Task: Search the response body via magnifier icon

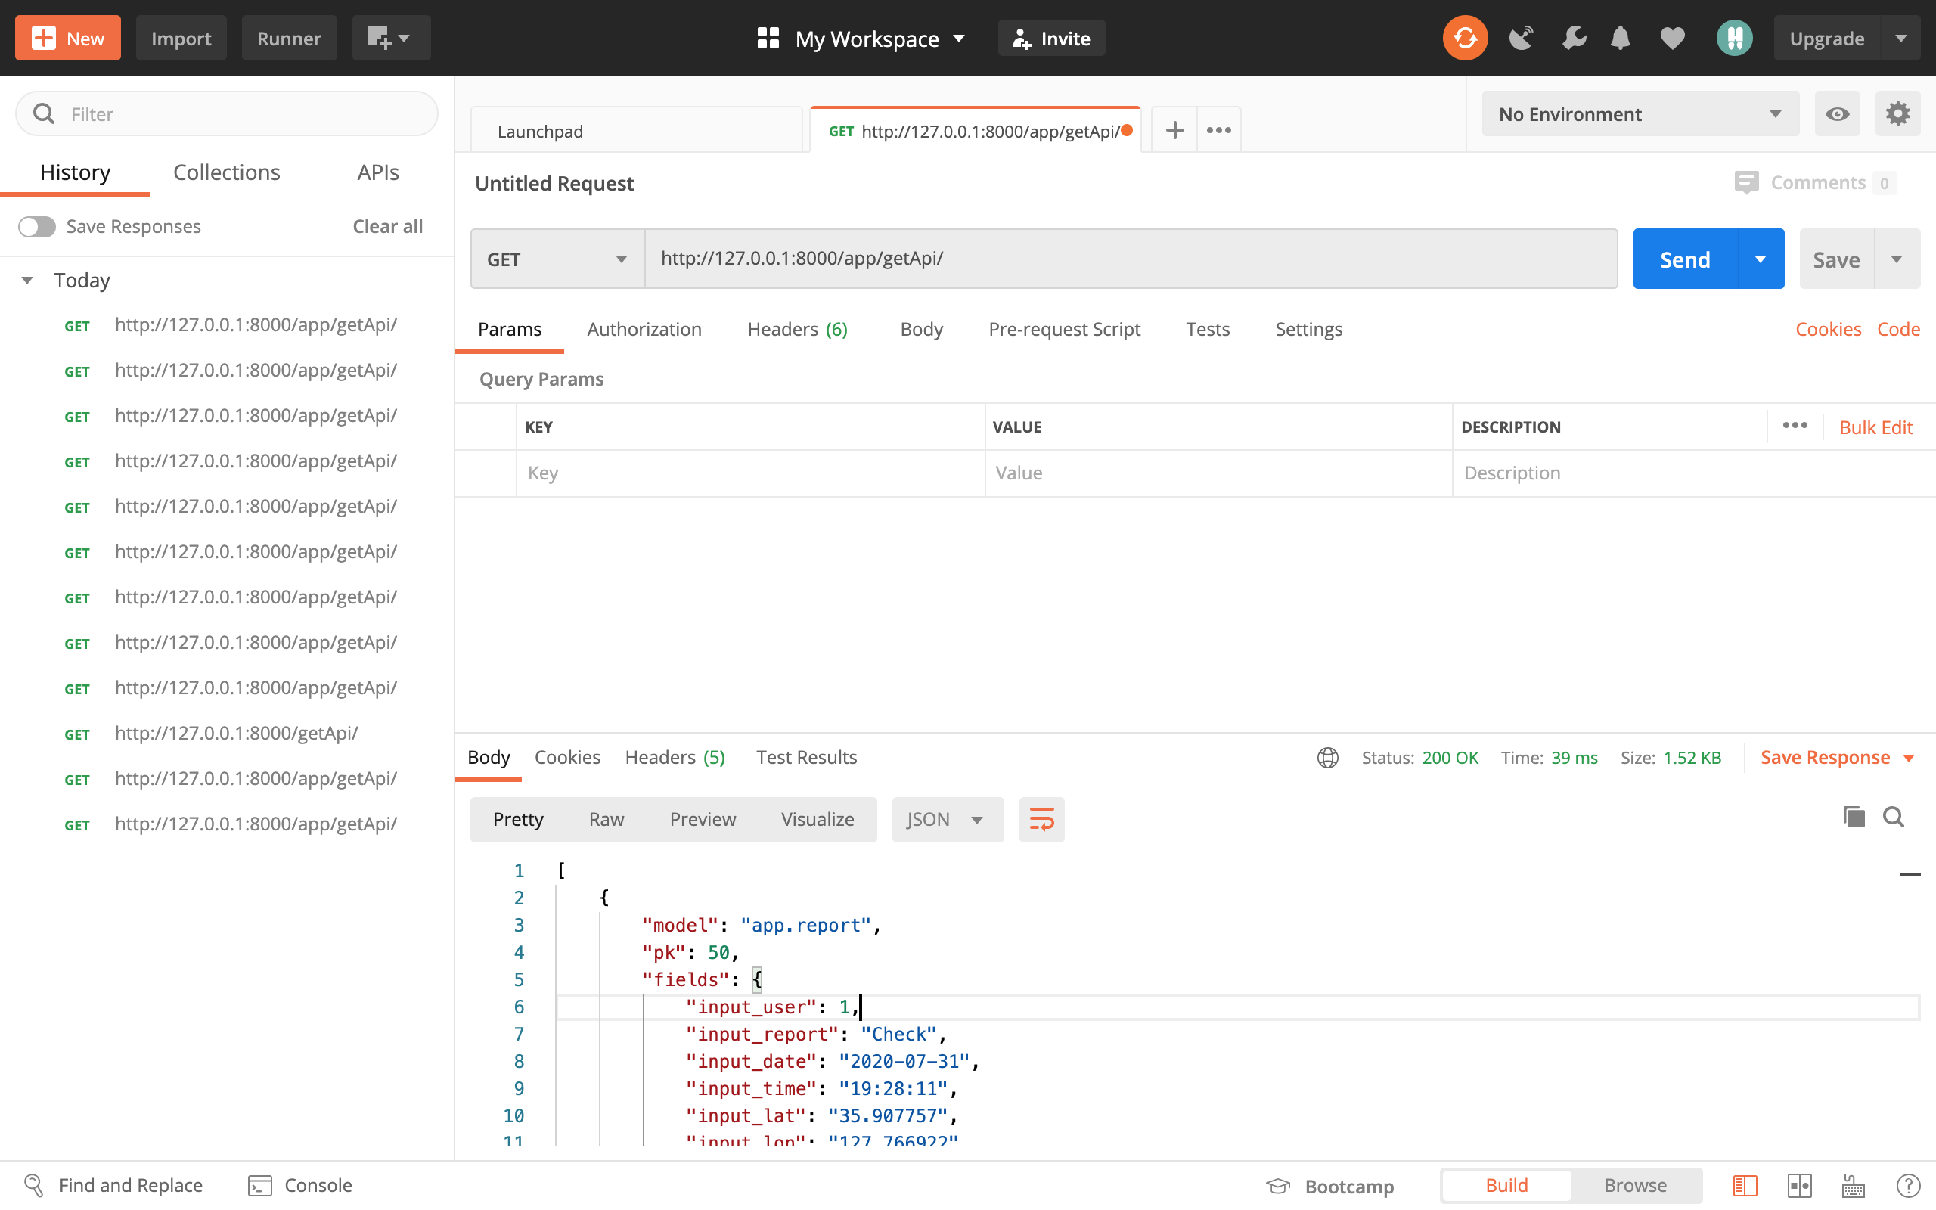Action: [x=1893, y=817]
